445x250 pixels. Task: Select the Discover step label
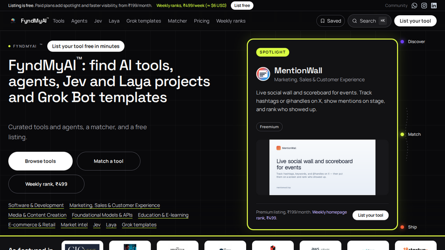pos(416,42)
